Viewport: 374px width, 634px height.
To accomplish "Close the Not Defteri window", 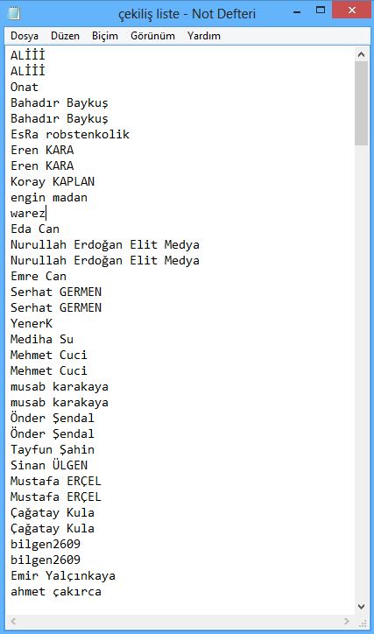I will (x=352, y=11).
